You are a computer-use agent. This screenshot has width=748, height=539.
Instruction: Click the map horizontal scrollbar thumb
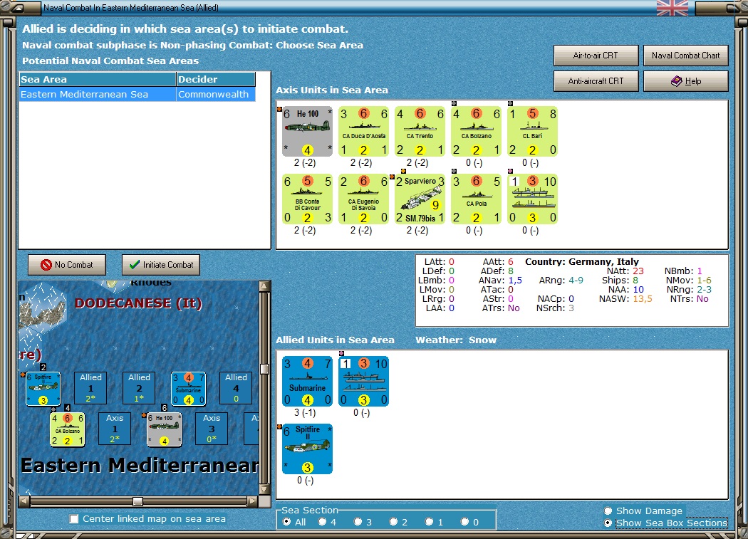pyautogui.click(x=138, y=501)
